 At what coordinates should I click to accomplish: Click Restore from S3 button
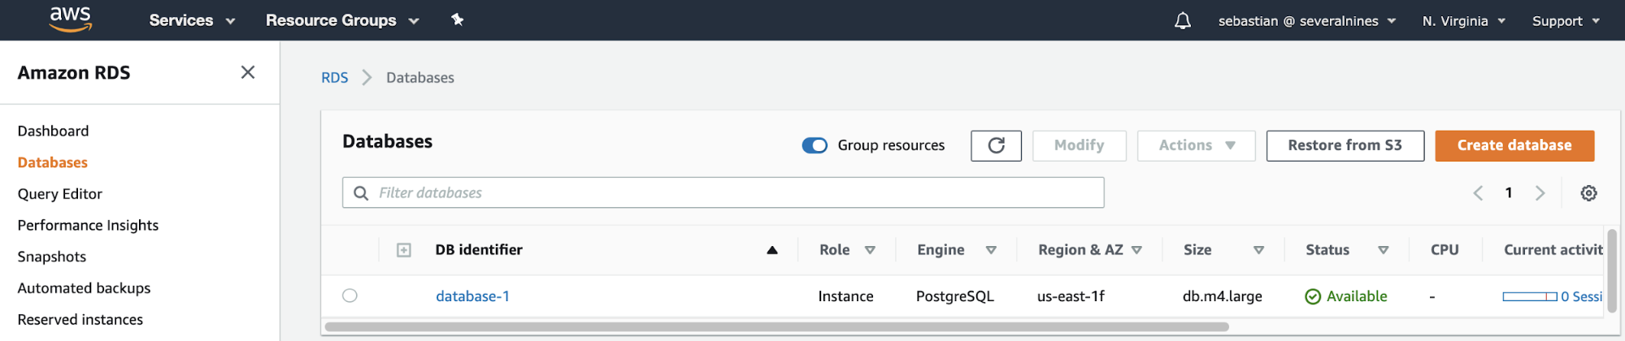point(1345,145)
